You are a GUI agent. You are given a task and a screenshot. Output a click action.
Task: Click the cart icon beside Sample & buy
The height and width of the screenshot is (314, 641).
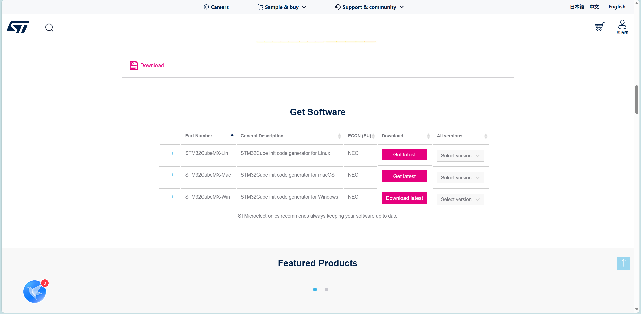(x=261, y=7)
